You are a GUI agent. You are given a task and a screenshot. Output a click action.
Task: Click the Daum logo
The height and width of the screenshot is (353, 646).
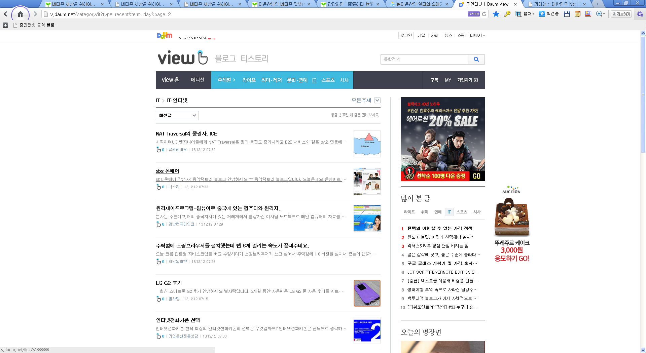pyautogui.click(x=165, y=36)
